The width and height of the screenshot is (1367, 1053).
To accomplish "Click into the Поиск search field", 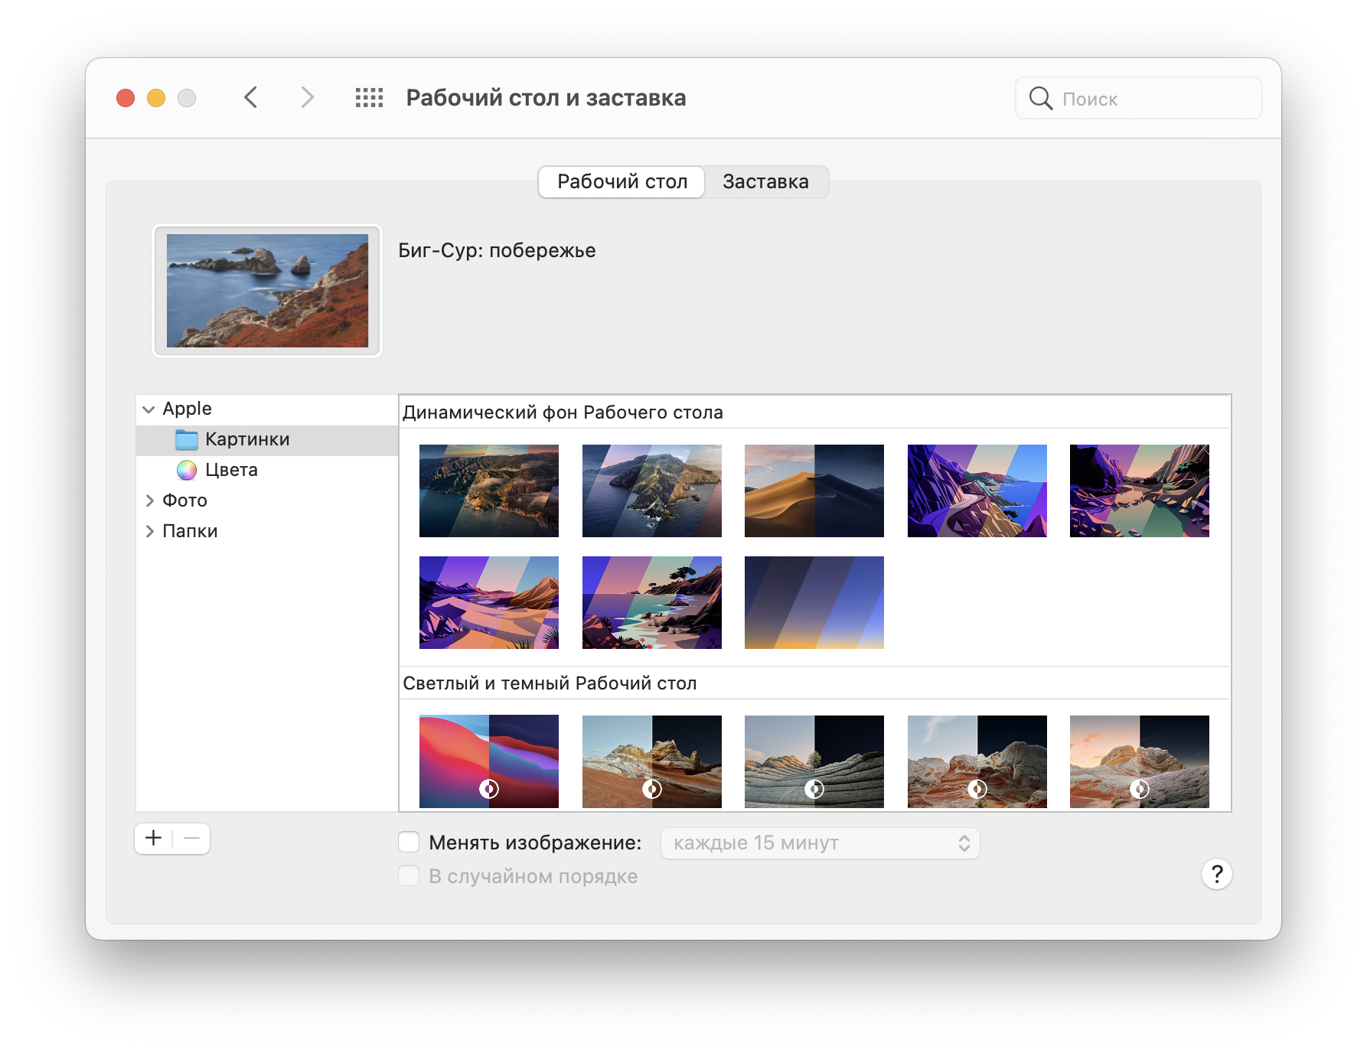I will (x=1138, y=98).
